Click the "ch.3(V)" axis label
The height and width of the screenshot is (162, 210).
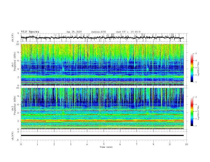click(13, 136)
